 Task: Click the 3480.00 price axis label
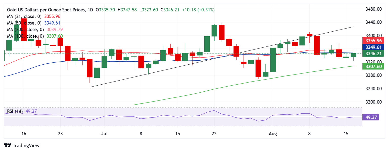coord(373,9)
